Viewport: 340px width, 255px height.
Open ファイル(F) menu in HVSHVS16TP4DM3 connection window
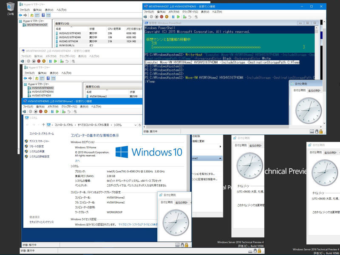[x=149, y=12]
